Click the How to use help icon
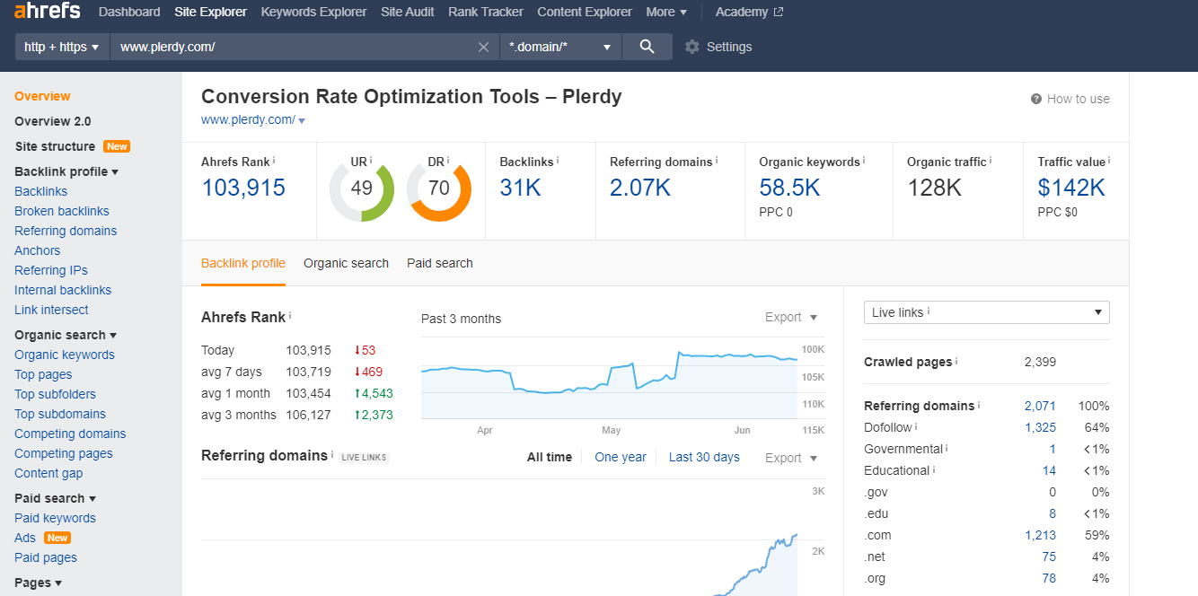1198x596 pixels. coord(1036,99)
